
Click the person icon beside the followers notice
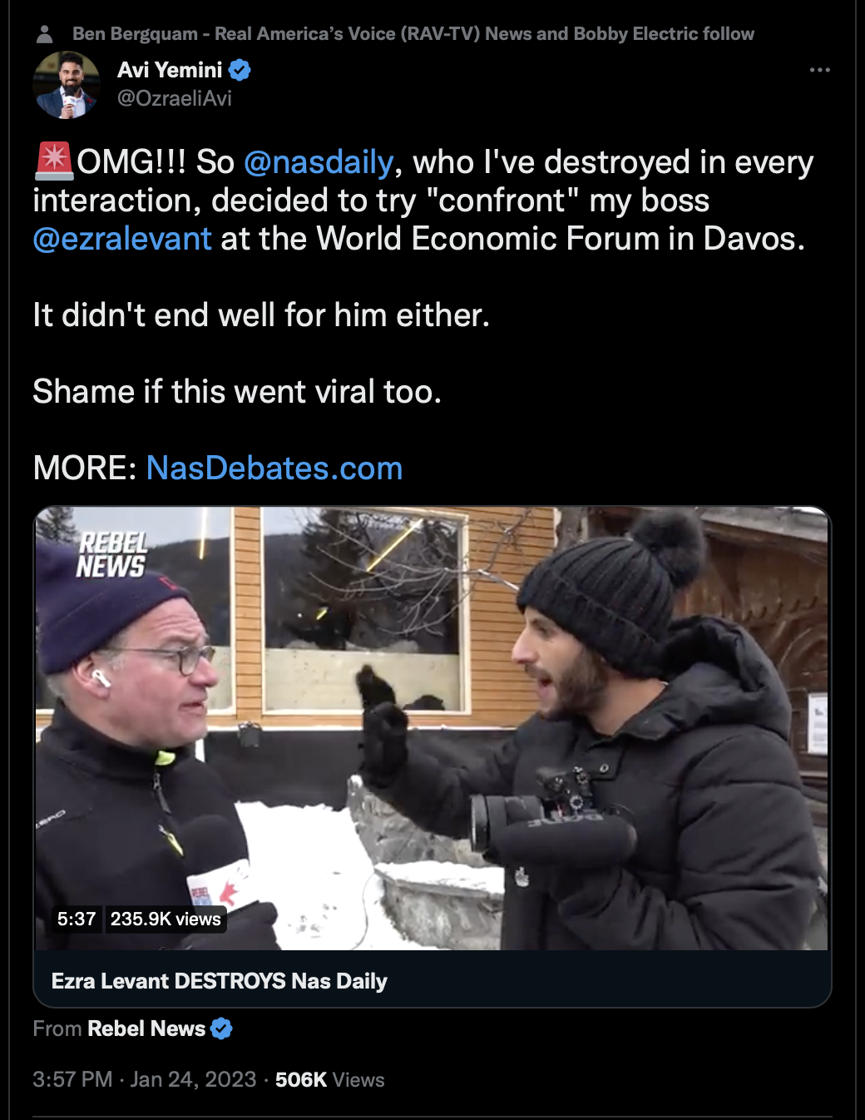(x=45, y=34)
